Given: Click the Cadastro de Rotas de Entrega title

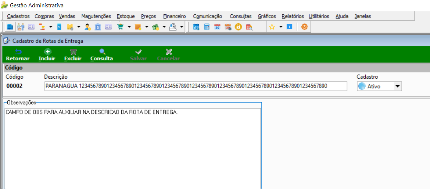Looking at the screenshot, I should click(48, 41).
